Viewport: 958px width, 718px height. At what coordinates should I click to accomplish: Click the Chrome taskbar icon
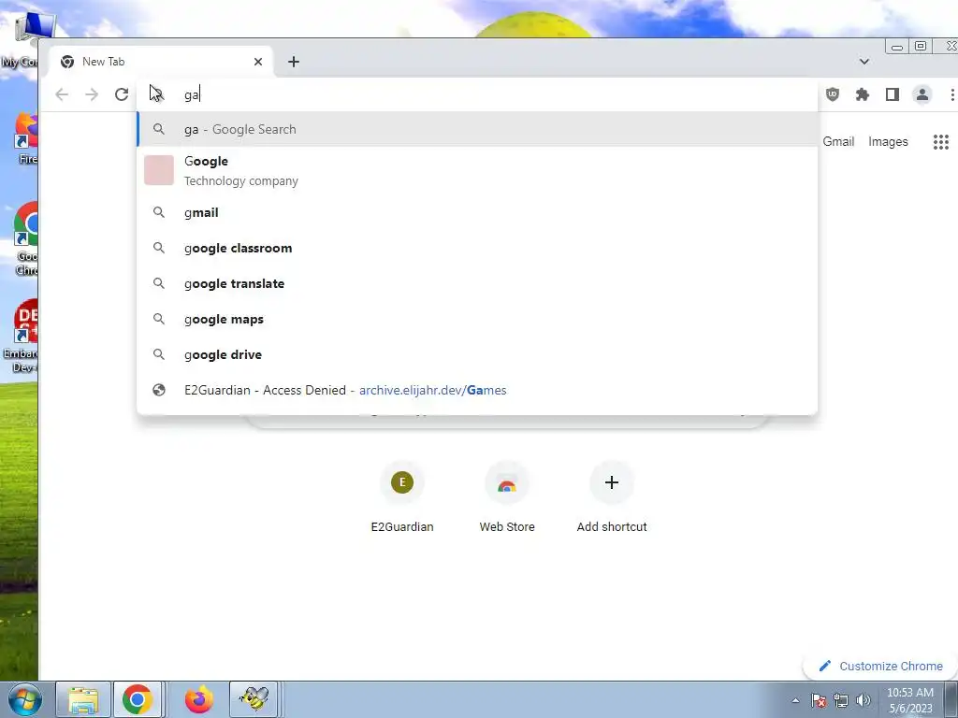(137, 699)
